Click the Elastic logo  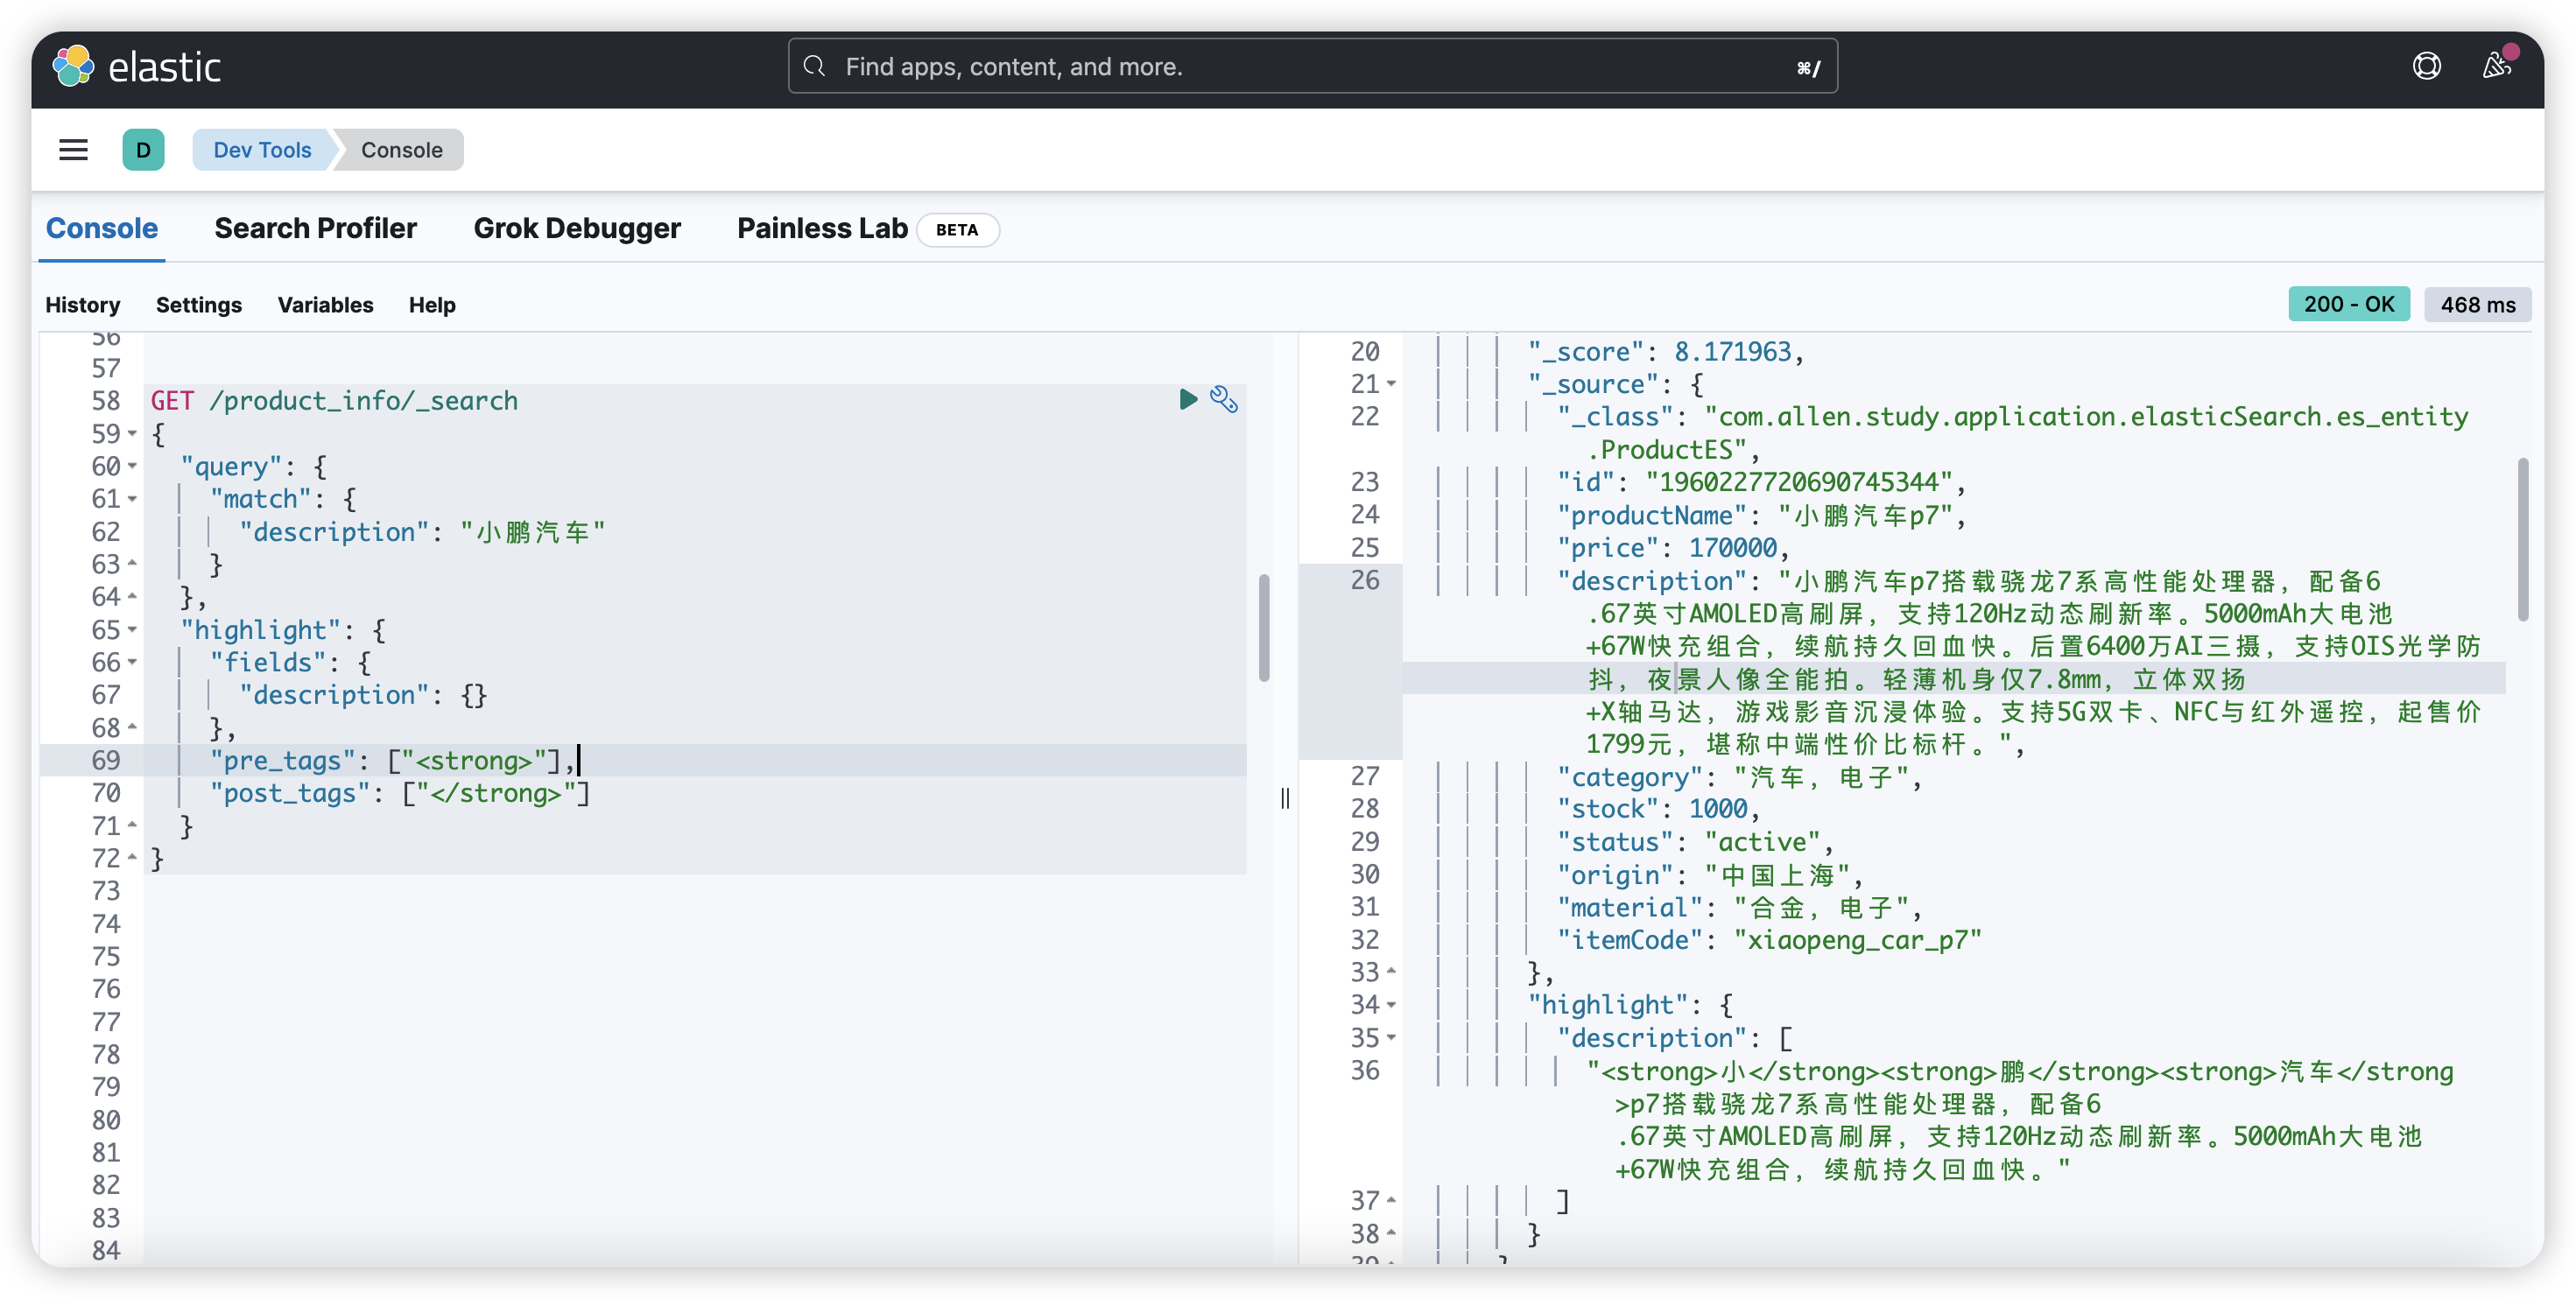136,67
